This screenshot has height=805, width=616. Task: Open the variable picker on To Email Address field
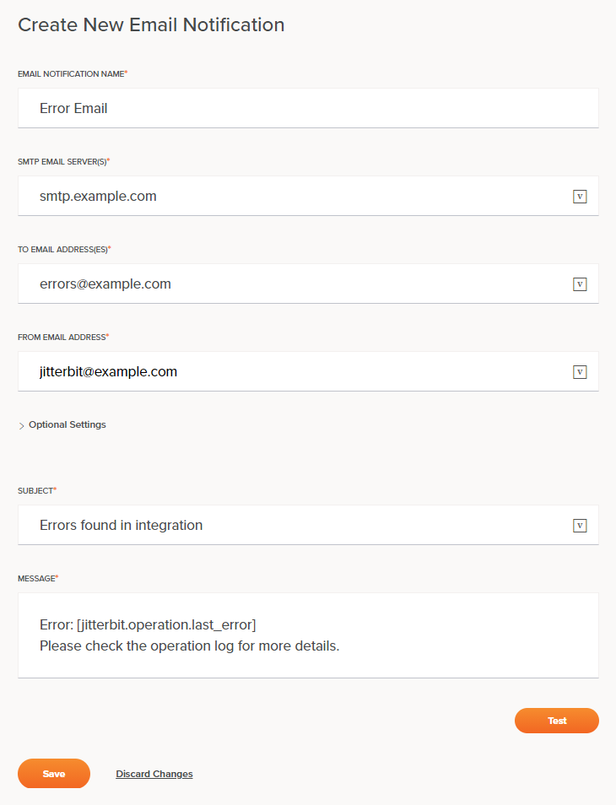(580, 284)
